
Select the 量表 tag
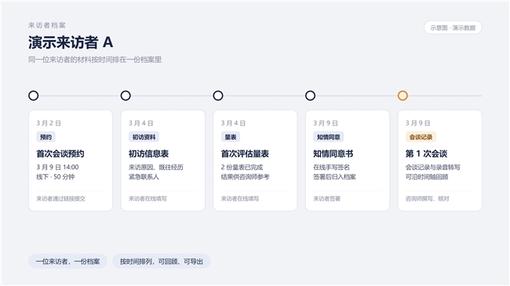231,137
